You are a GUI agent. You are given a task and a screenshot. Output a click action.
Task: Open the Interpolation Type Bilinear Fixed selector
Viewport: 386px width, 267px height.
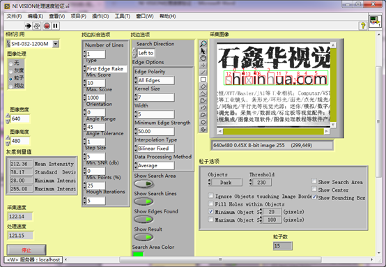155,148
